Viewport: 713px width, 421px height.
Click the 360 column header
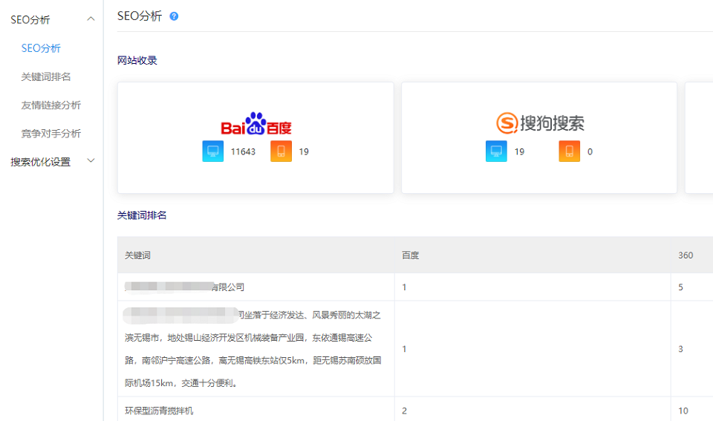[686, 255]
